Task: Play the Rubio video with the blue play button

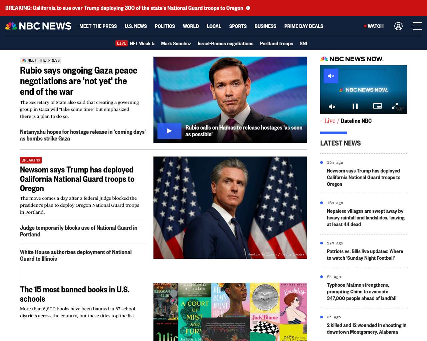Action: [x=169, y=131]
